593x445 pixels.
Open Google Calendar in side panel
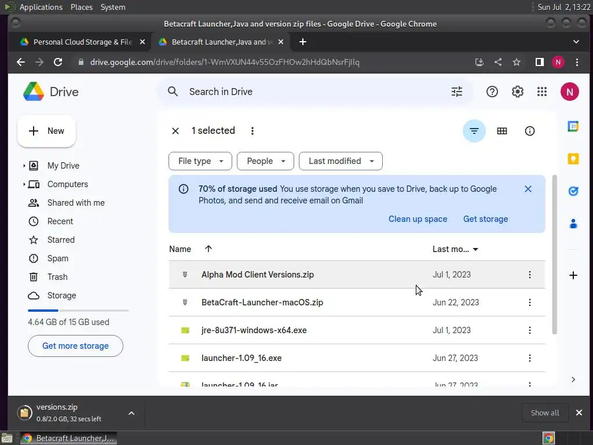(573, 127)
